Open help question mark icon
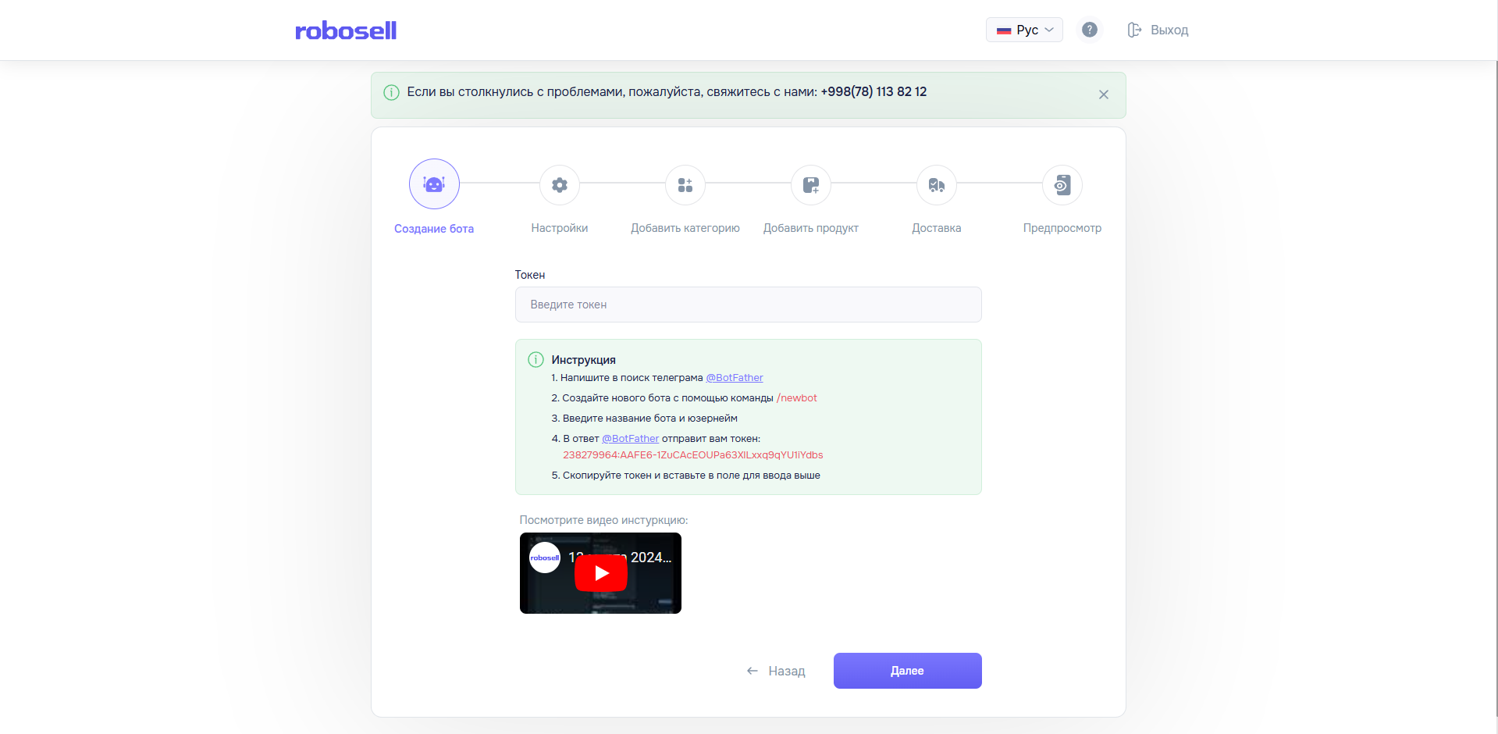The height and width of the screenshot is (734, 1498). click(x=1090, y=30)
